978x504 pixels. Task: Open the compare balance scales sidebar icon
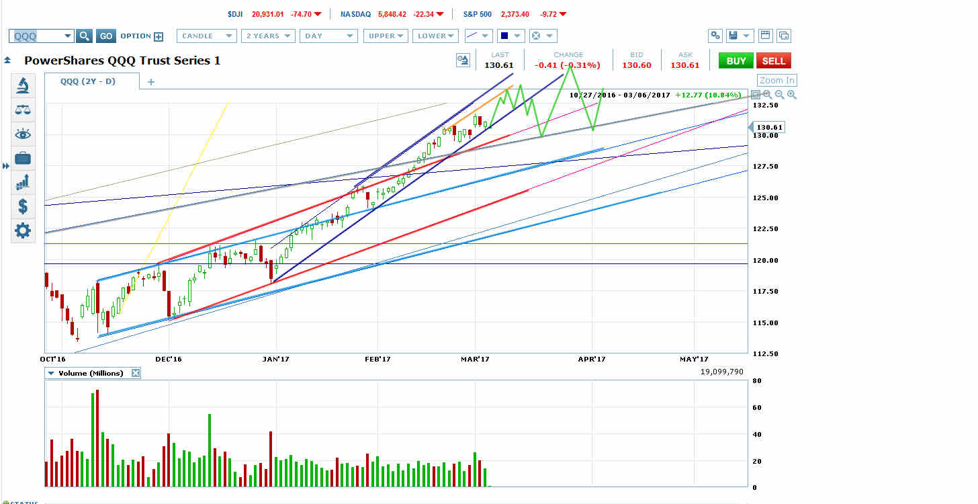23,110
